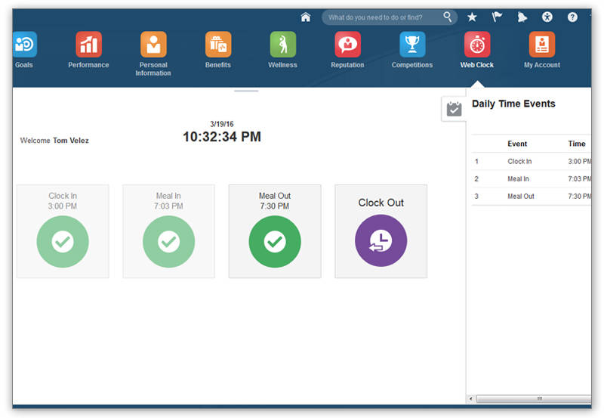Collapse the Daily Time Events panel tab
The height and width of the screenshot is (418, 604).
tap(454, 109)
